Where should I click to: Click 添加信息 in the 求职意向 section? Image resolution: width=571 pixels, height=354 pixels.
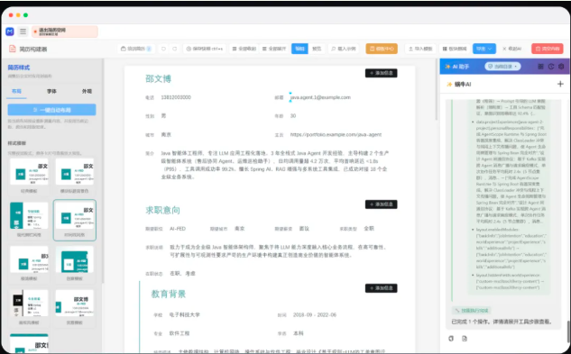(382, 204)
